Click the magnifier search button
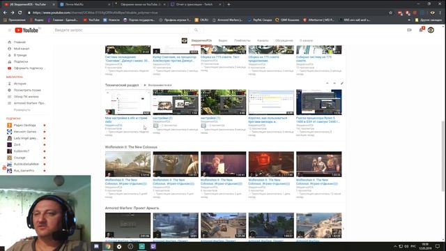Image resolution: width=446 pixels, height=251 pixels. (196, 30)
